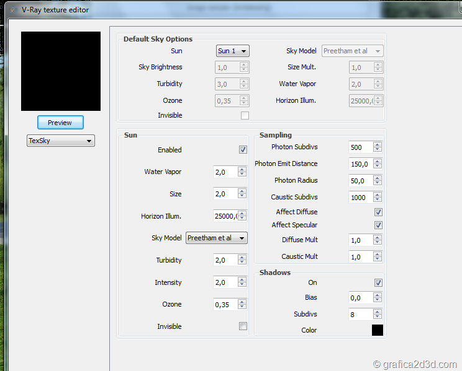Expand the Sun Sky Model Preetham dropdown
Screen dimensions: 462x371
click(x=216, y=238)
